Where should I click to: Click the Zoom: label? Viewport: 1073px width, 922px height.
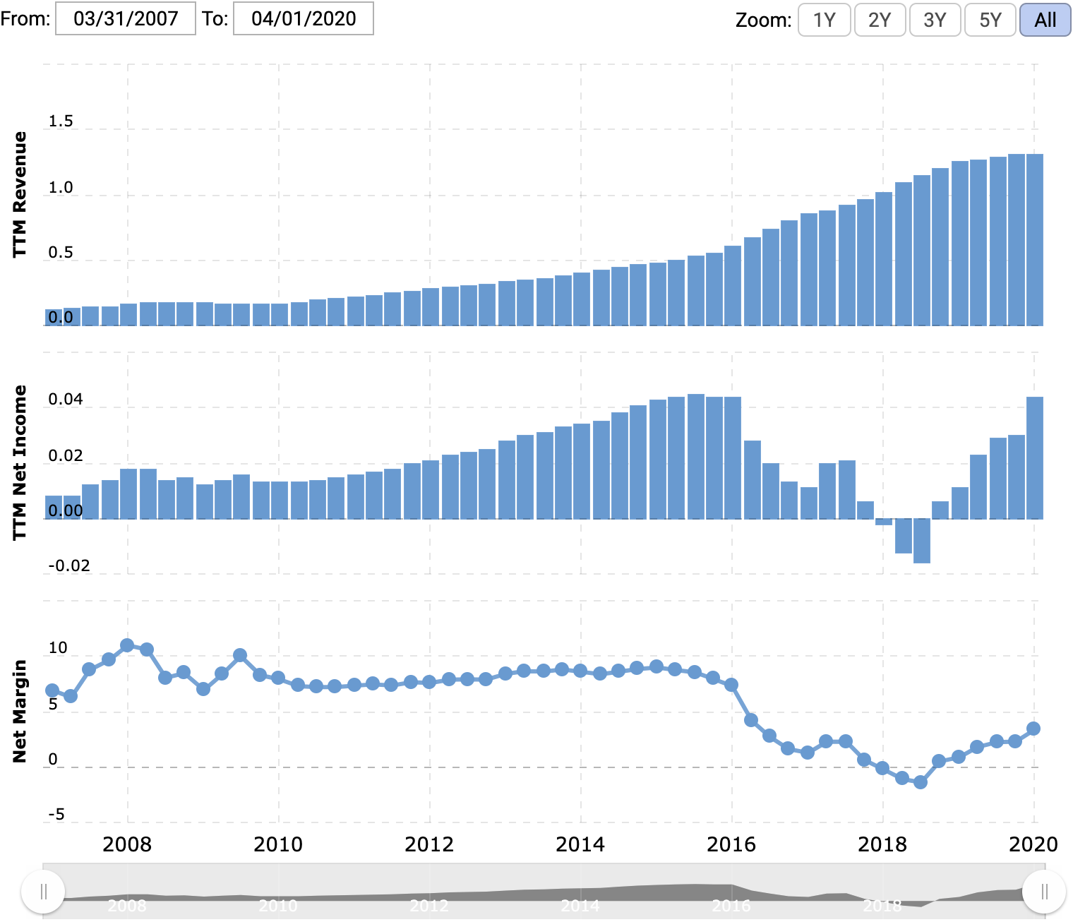click(764, 20)
